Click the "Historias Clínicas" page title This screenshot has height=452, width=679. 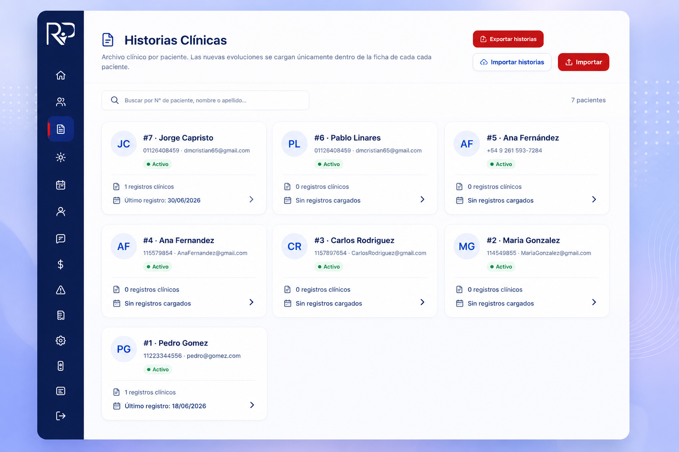click(175, 40)
